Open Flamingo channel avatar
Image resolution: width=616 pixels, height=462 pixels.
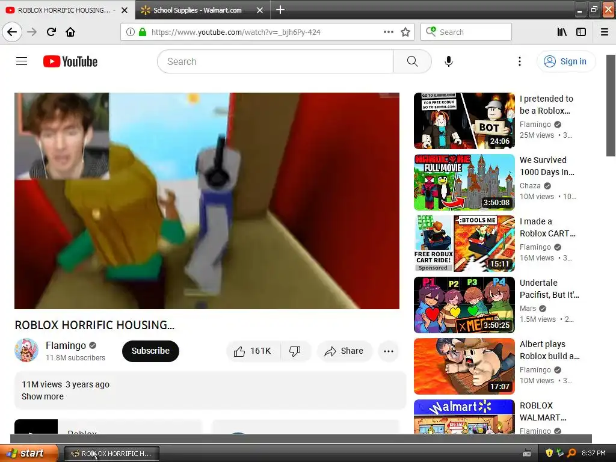point(26,350)
